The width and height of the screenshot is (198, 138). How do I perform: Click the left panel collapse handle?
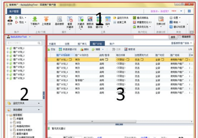[x=44, y=95]
